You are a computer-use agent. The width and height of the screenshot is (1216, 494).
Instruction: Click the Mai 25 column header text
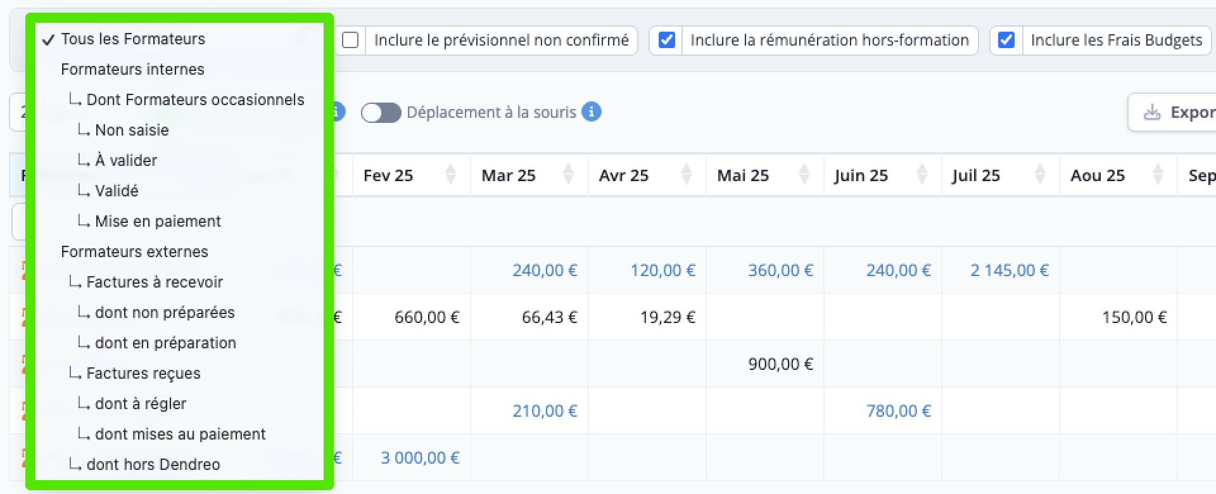tap(743, 175)
